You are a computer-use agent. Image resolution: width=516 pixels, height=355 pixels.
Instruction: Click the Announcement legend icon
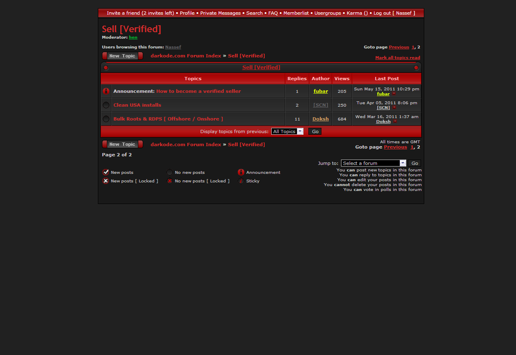(241, 172)
